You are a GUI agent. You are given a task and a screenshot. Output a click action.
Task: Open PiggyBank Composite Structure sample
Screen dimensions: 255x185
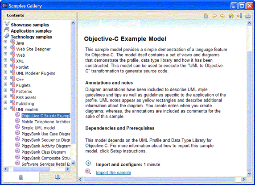[x=46, y=158]
